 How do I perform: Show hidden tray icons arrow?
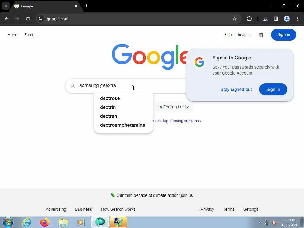click(259, 222)
